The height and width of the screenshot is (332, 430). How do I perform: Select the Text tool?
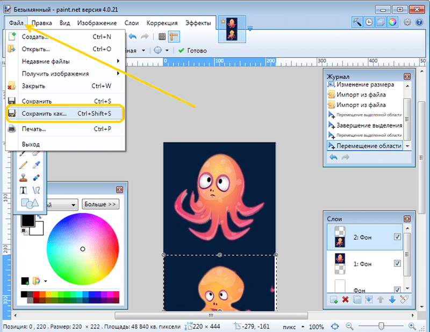[23, 190]
